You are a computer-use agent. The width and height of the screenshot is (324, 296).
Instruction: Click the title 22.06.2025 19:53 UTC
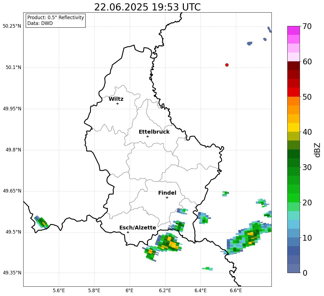(x=147, y=7)
